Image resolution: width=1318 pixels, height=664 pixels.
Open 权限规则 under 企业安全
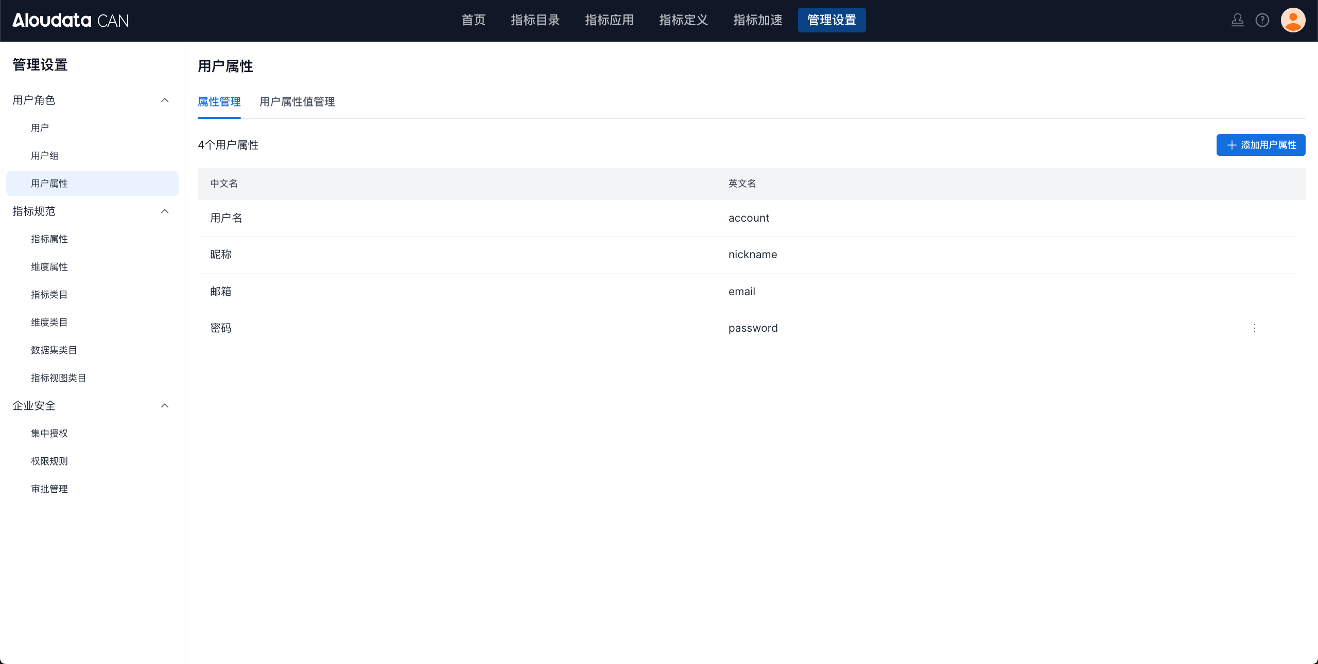click(49, 461)
